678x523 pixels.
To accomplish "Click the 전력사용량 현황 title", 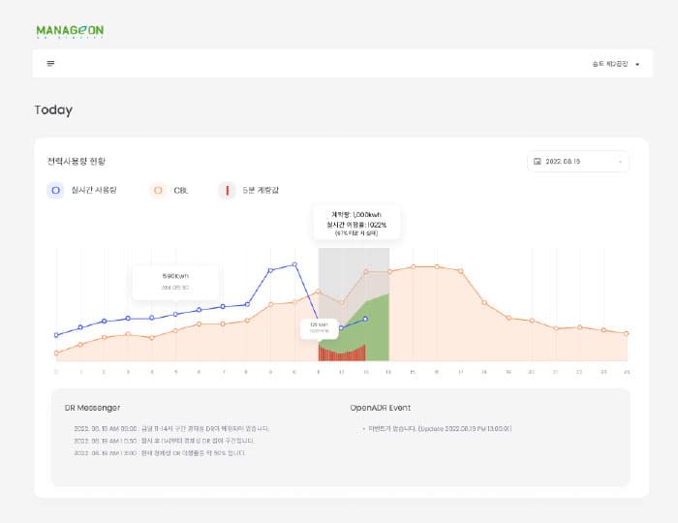I will [77, 162].
